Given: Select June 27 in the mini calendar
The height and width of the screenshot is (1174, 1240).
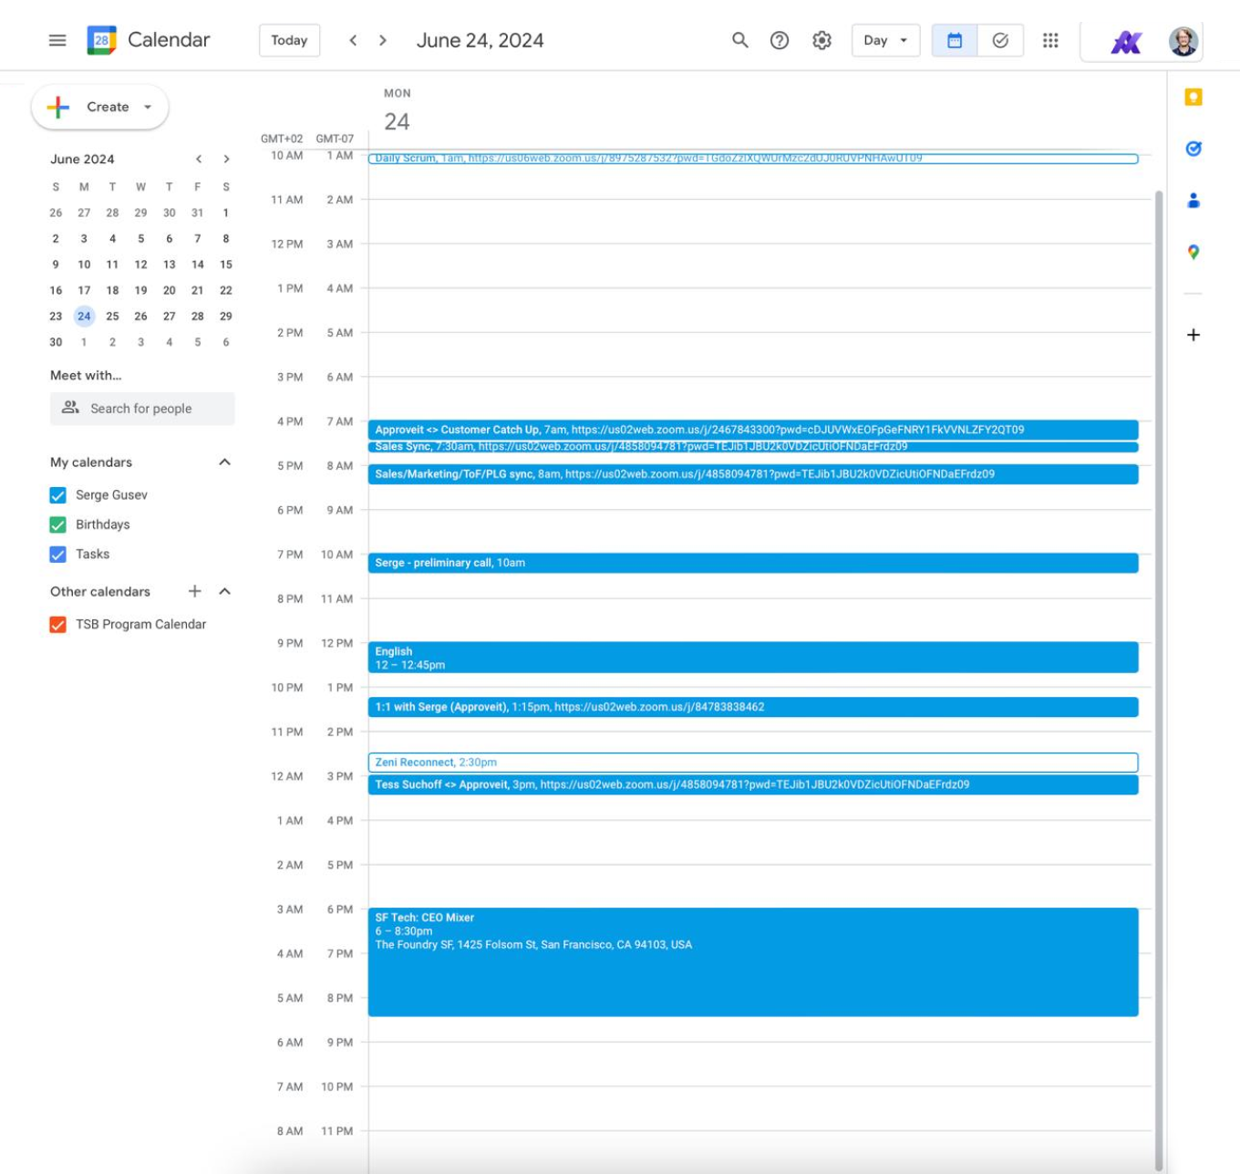Looking at the screenshot, I should coord(169,317).
